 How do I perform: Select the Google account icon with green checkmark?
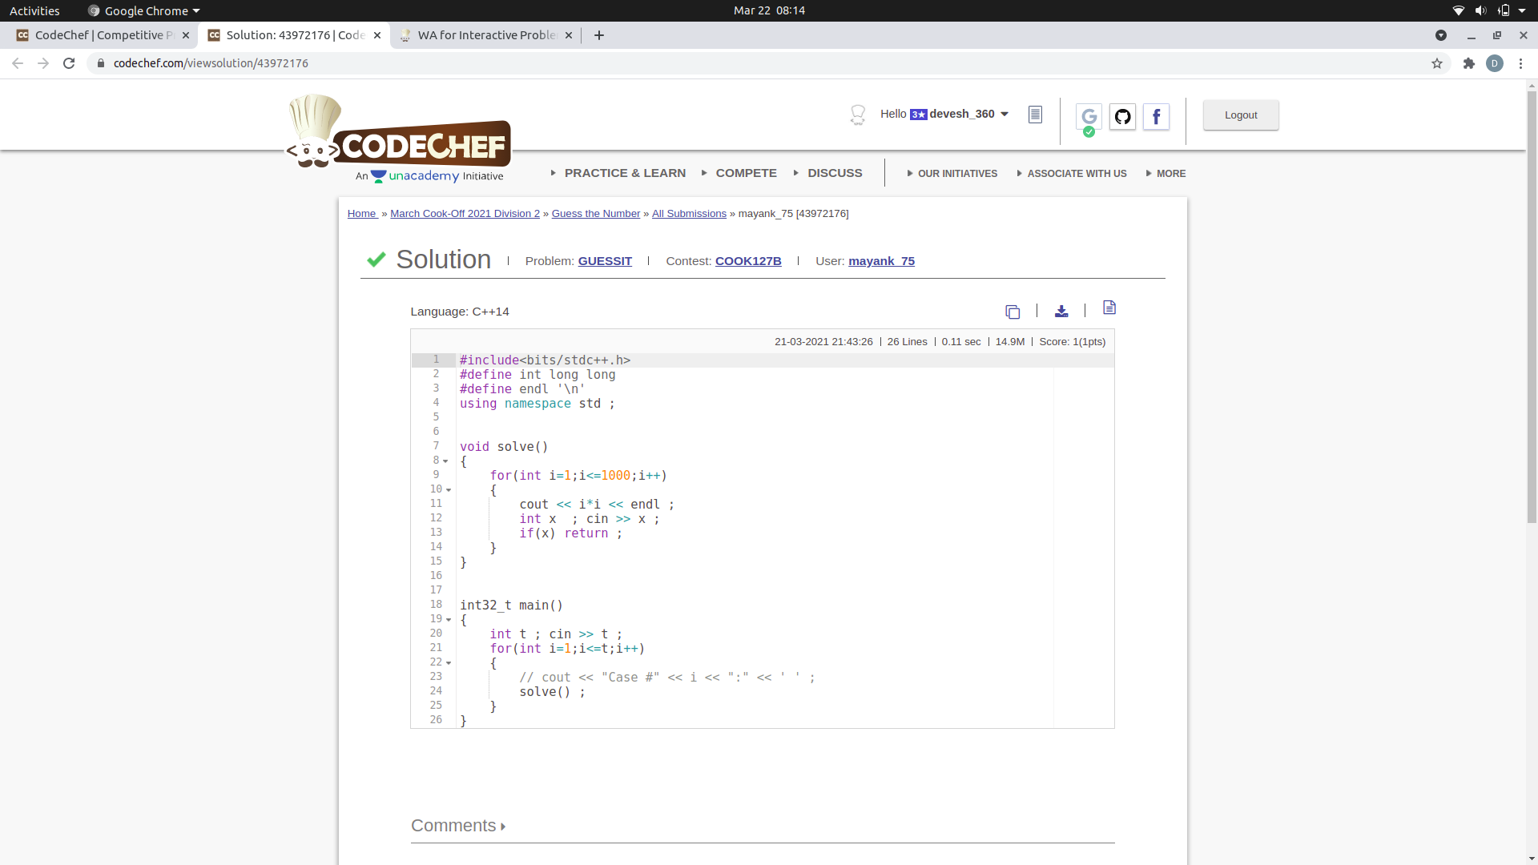pyautogui.click(x=1089, y=117)
